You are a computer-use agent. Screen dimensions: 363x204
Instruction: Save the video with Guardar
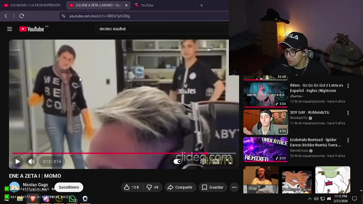[x=213, y=187]
